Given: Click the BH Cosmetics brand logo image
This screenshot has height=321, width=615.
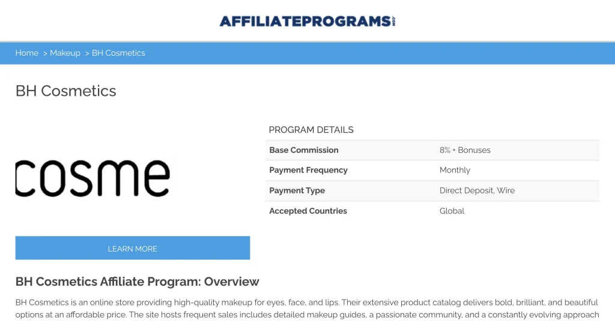Looking at the screenshot, I should (x=93, y=178).
